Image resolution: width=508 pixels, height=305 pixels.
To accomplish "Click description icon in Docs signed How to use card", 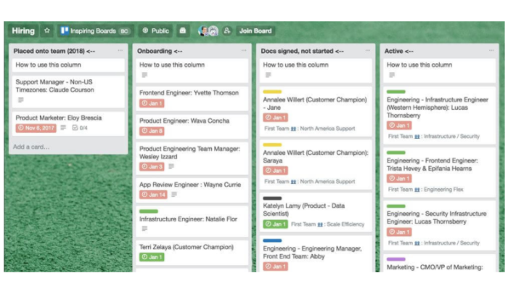I will pyautogui.click(x=269, y=75).
